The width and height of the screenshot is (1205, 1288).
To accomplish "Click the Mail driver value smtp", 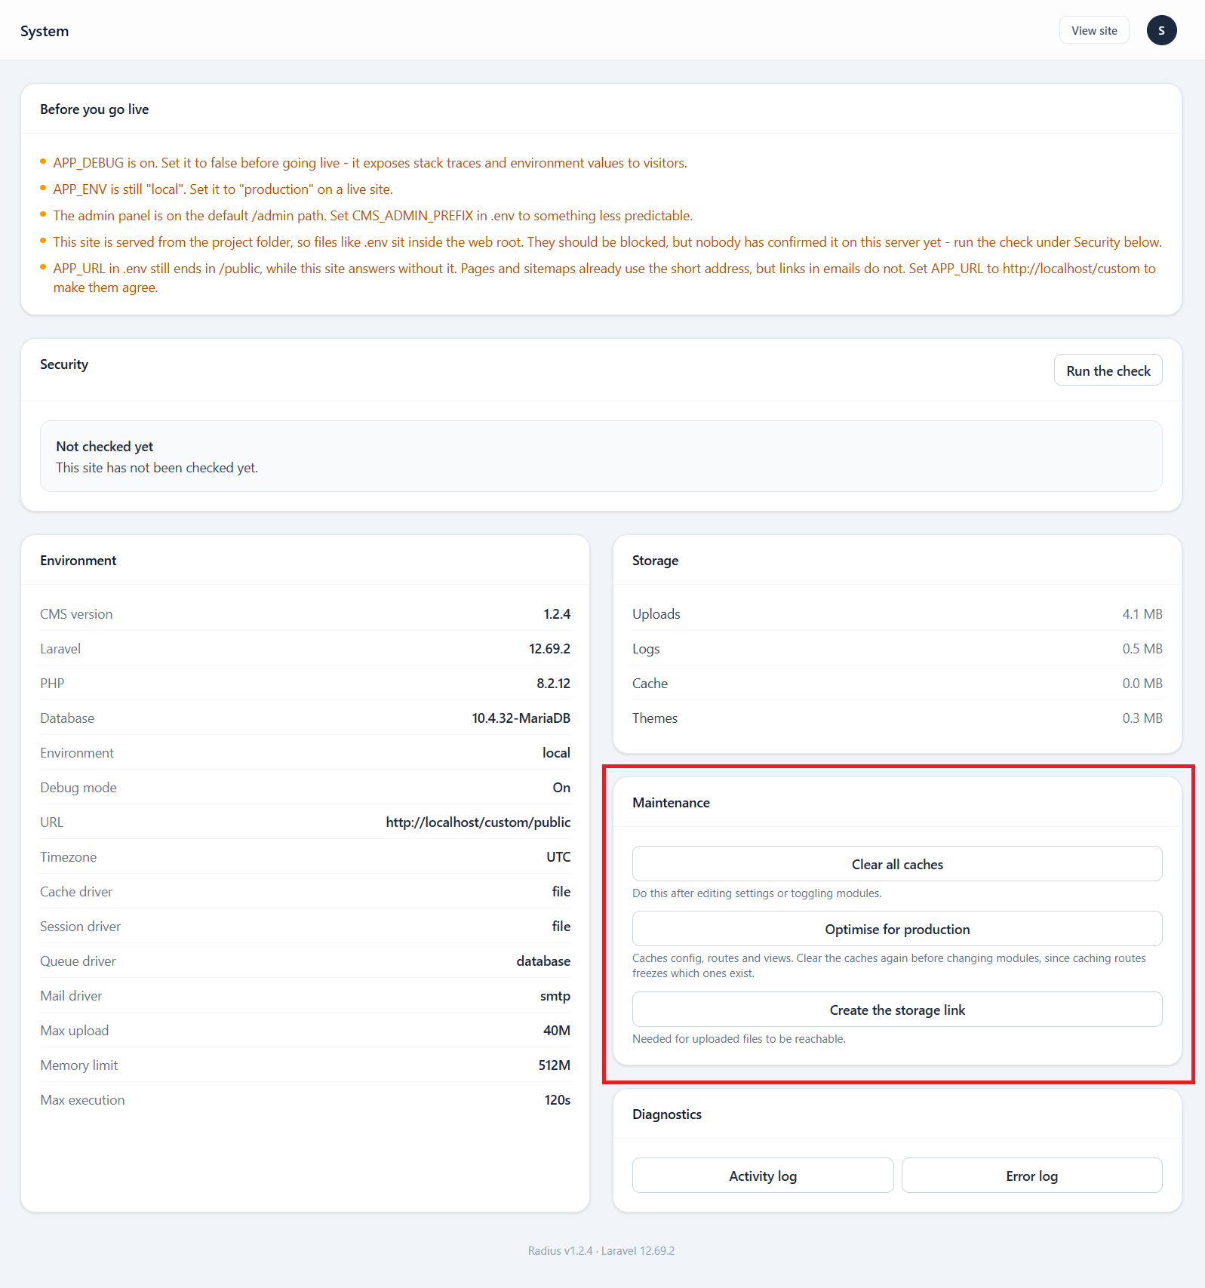I will click(x=555, y=996).
